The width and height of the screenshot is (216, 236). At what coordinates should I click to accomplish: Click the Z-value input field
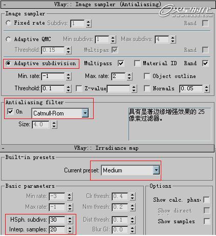[x=118, y=89]
